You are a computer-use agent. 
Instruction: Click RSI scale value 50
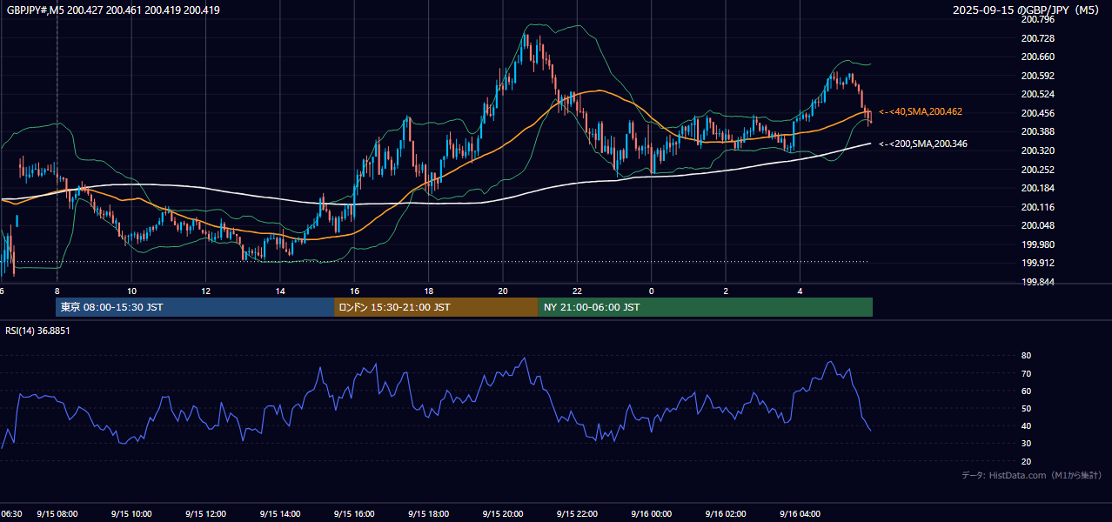coord(1026,408)
